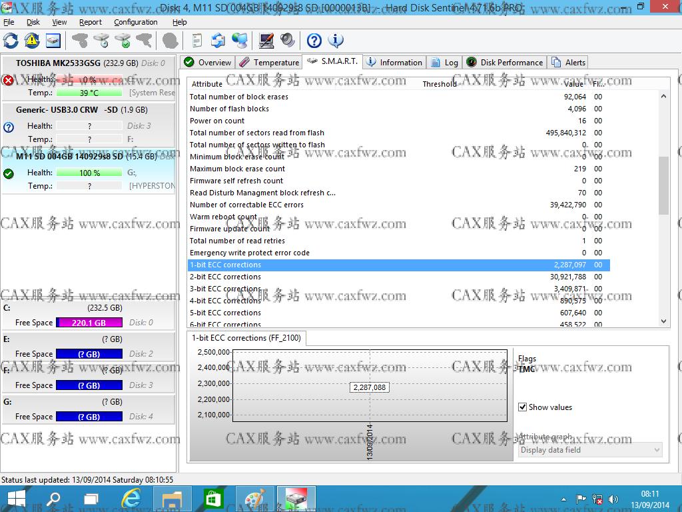Viewport: 682px width, 512px height.
Task: Click disk test icon with green checkmark
Action: pos(123,41)
